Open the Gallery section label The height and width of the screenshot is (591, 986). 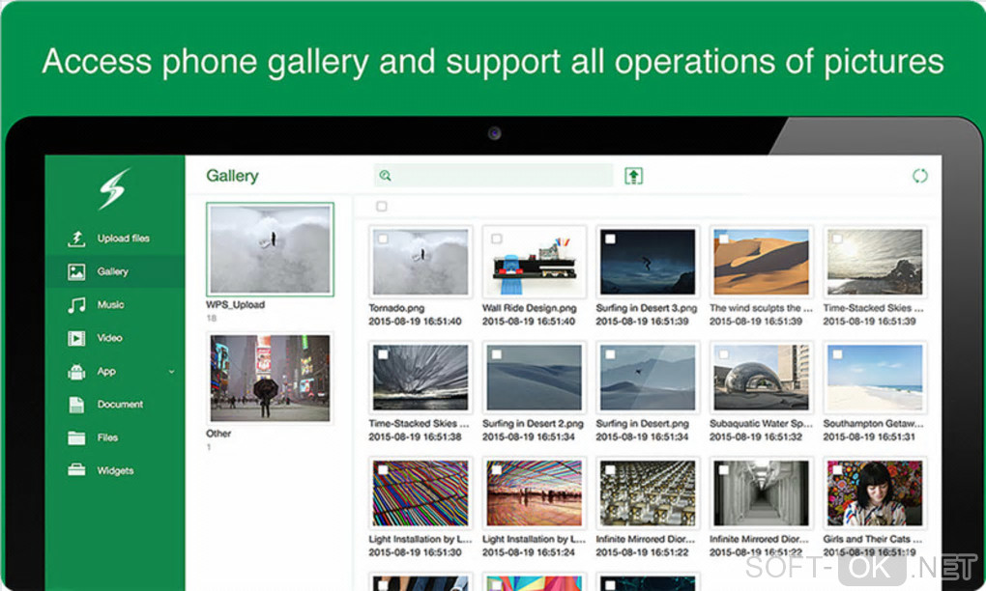tap(112, 271)
